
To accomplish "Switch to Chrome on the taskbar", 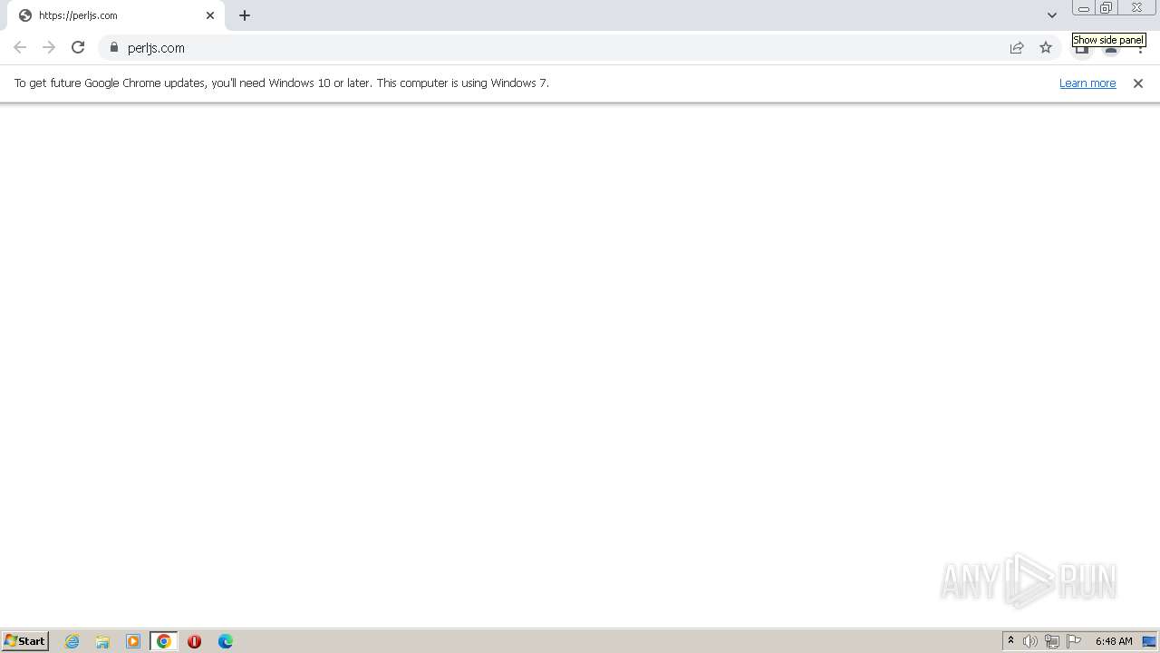I will tap(164, 641).
